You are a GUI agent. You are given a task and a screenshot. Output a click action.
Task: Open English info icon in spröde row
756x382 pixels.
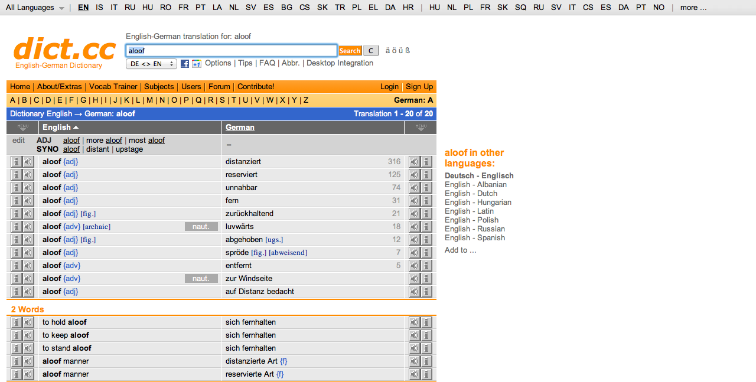(x=17, y=253)
